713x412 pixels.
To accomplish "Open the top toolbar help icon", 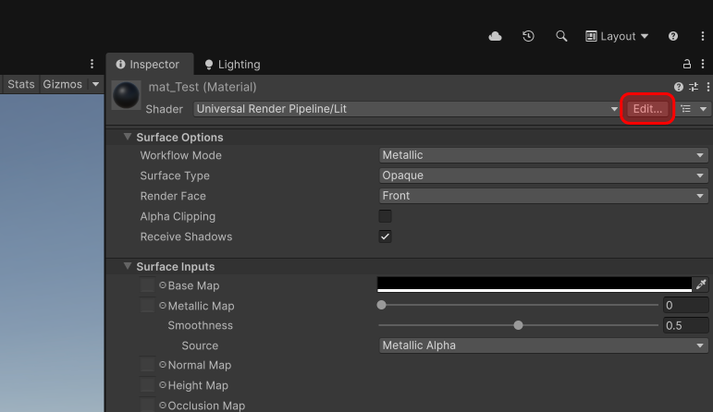I will coord(673,36).
